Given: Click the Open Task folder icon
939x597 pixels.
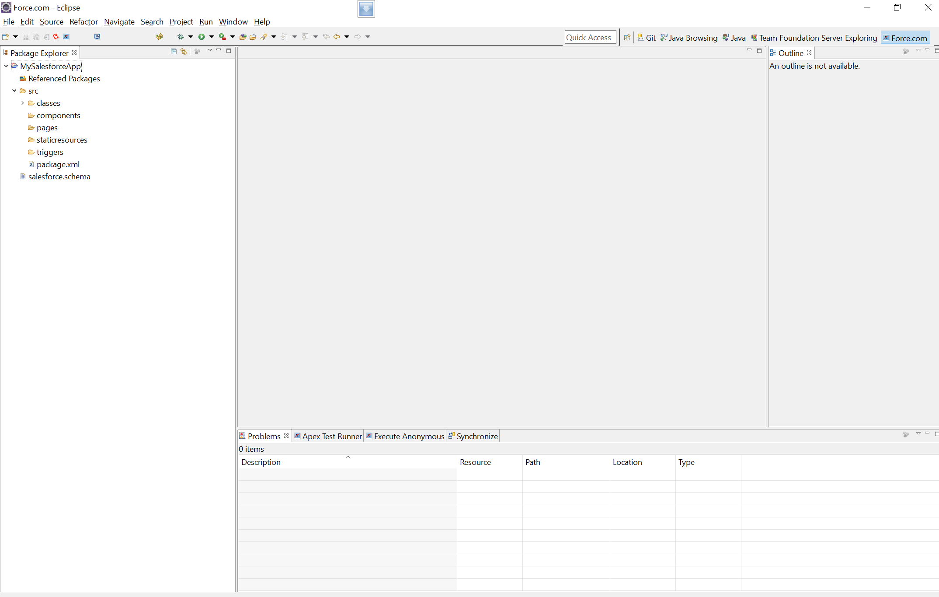Looking at the screenshot, I should pos(253,37).
